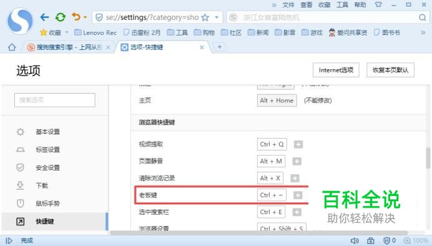Open the 工具 bookmark folder
432x246 pixels.
pos(177,32)
